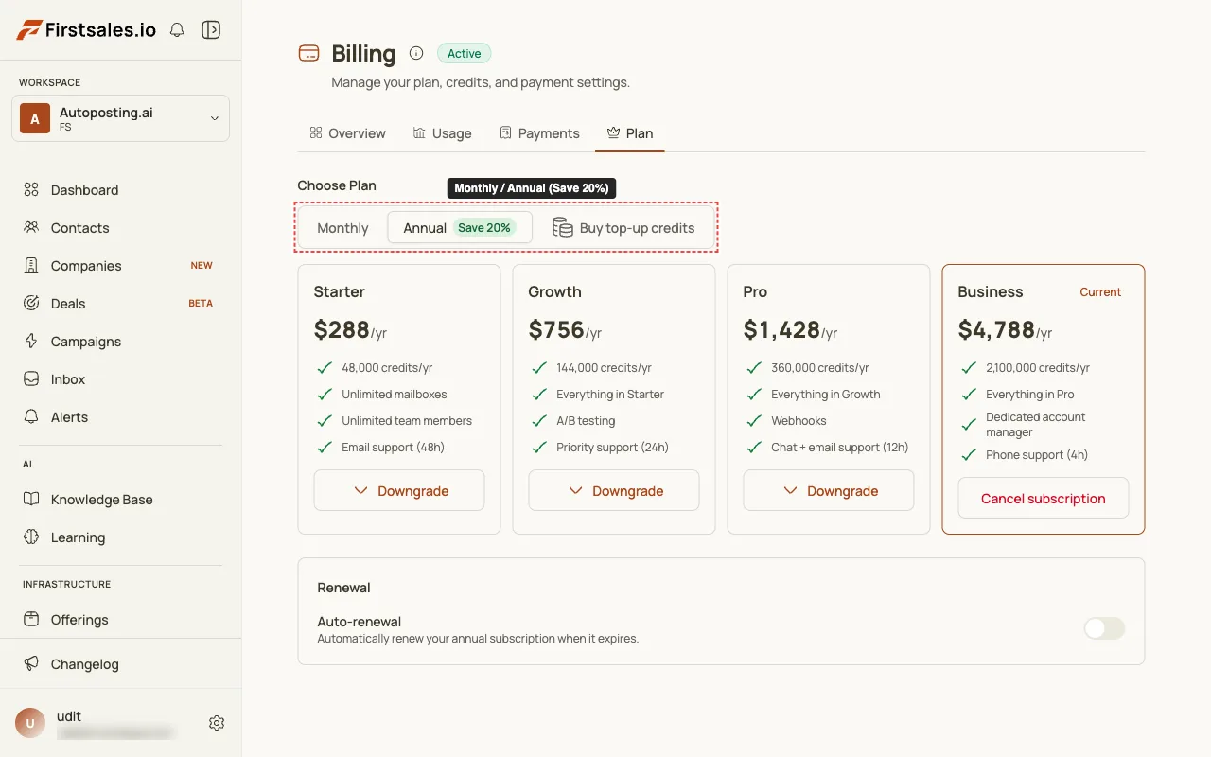
Task: Open settings gear next to udit
Action: click(x=217, y=723)
